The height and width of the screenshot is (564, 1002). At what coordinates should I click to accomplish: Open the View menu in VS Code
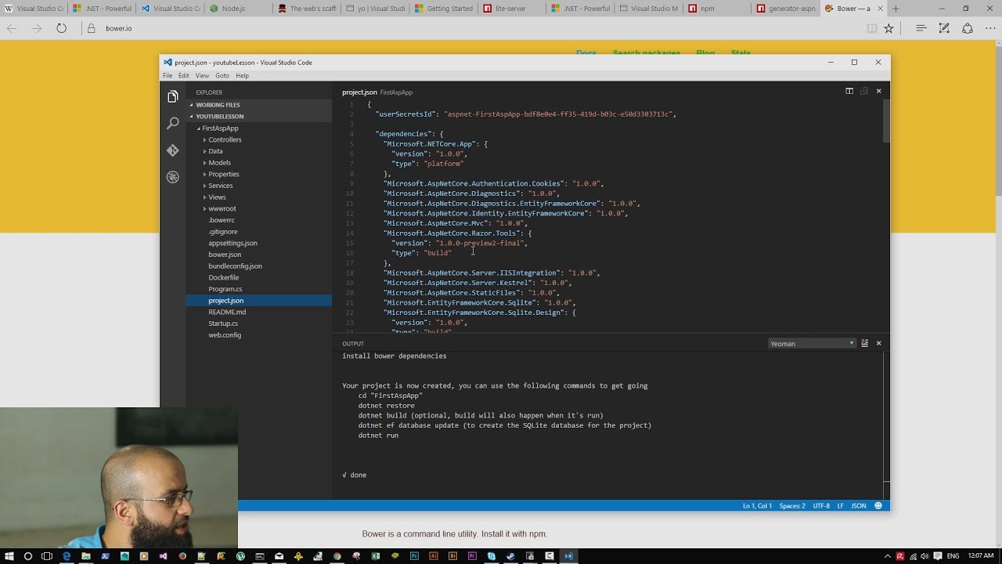click(x=202, y=76)
